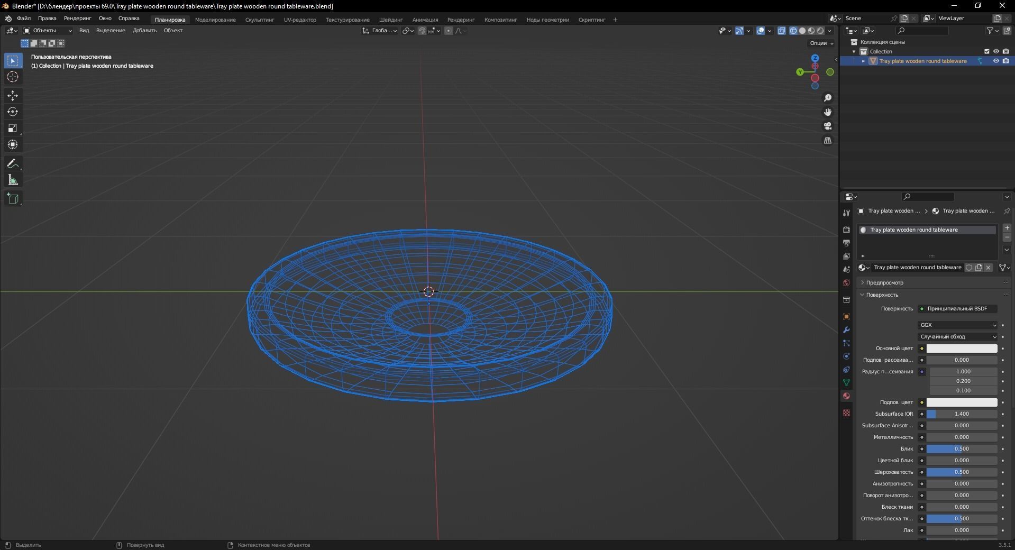Open the Object Data mesh tab

coord(846,382)
